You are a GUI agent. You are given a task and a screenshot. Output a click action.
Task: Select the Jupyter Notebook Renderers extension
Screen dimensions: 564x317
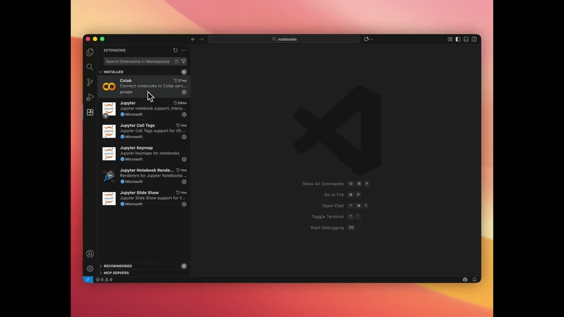pos(144,176)
